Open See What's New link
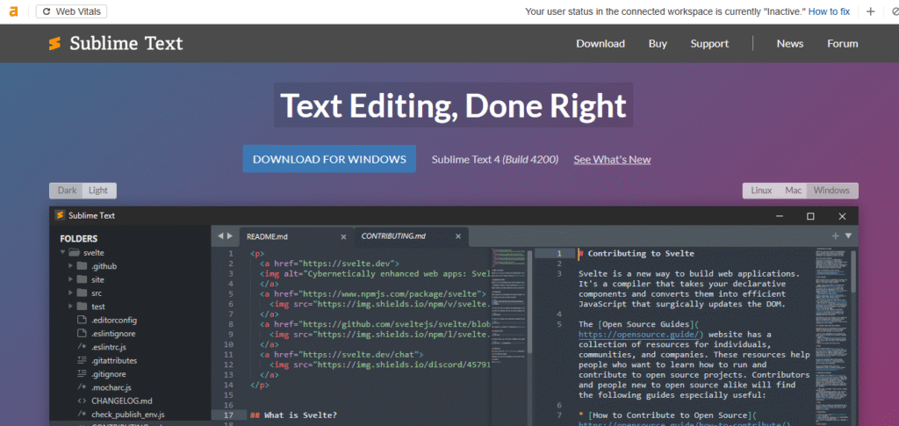This screenshot has width=899, height=426. [x=612, y=159]
